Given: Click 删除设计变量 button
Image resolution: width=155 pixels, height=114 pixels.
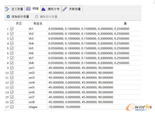Looking at the screenshot, I should tap(46, 17).
